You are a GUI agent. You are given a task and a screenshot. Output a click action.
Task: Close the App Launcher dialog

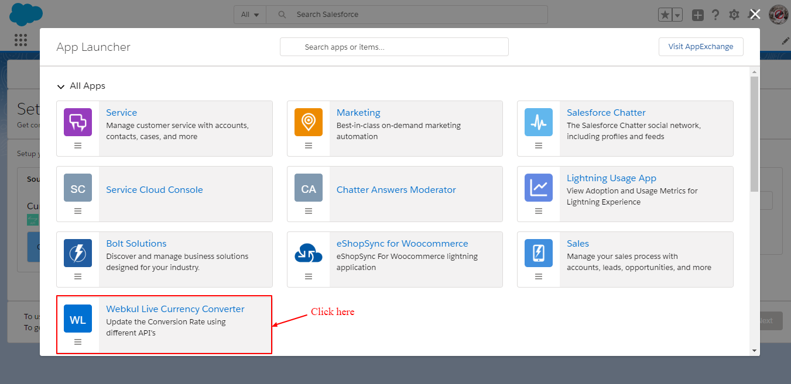755,15
